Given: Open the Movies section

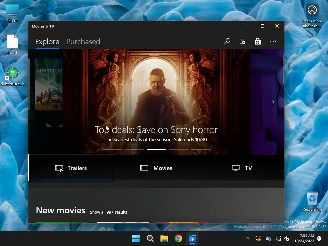Looking at the screenshot, I should (156, 168).
